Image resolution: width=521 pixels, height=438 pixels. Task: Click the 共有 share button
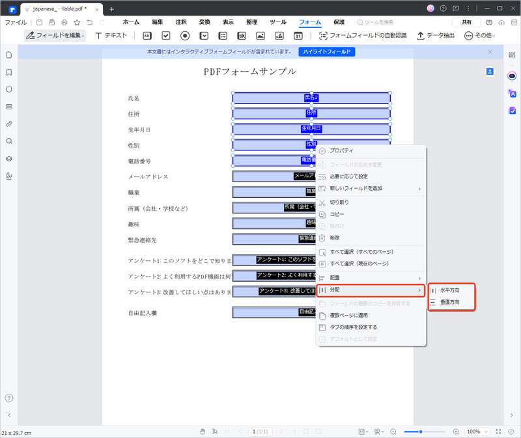(466, 22)
